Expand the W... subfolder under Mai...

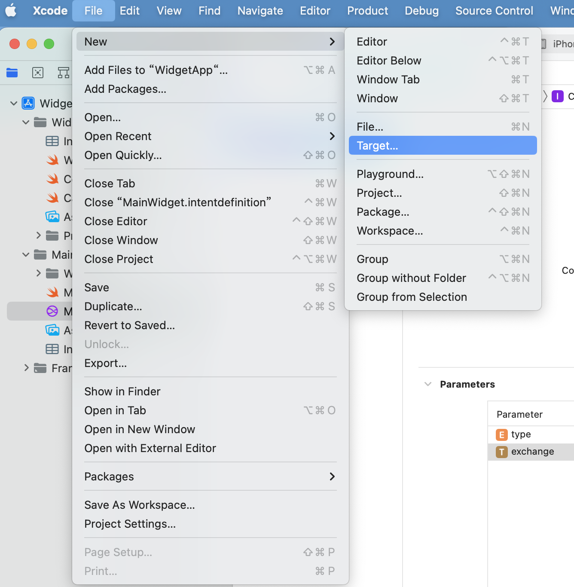(x=39, y=273)
